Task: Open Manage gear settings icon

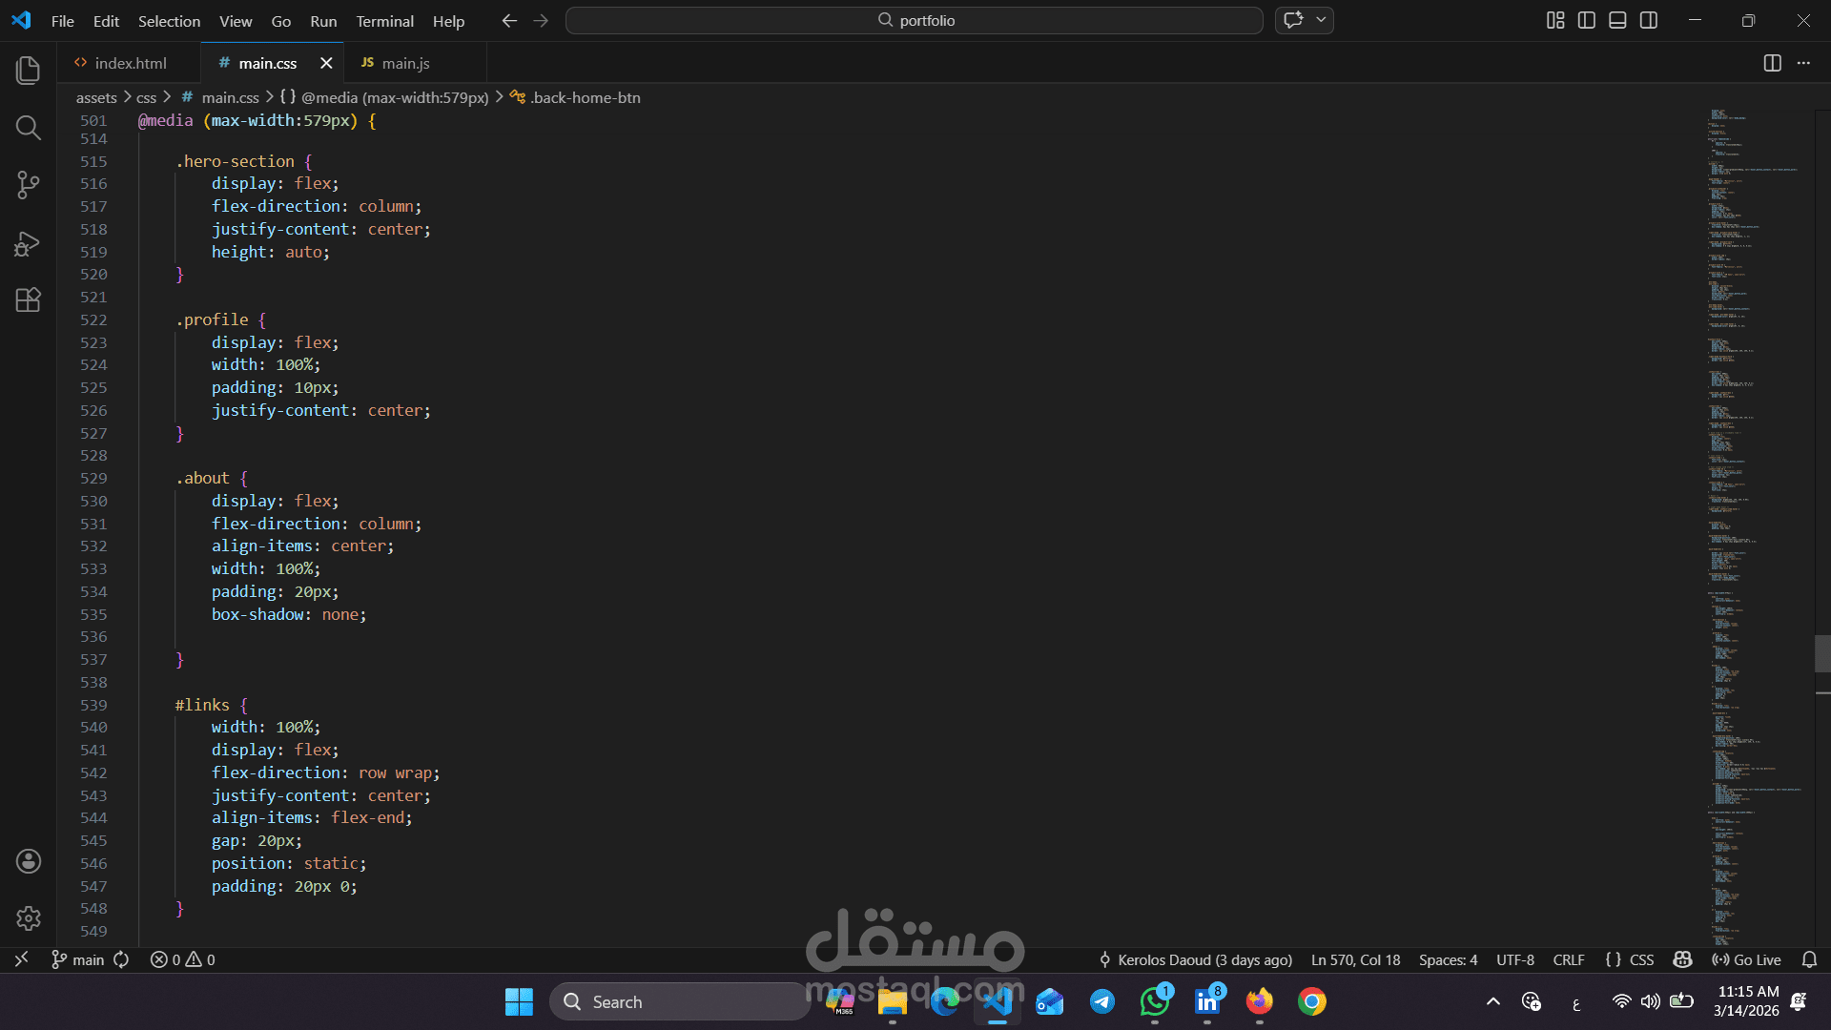Action: [x=29, y=918]
